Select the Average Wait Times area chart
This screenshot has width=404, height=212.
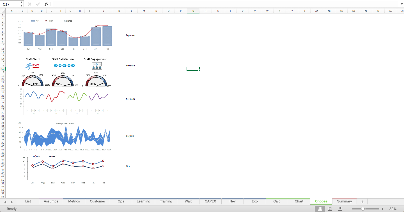(x=65, y=136)
